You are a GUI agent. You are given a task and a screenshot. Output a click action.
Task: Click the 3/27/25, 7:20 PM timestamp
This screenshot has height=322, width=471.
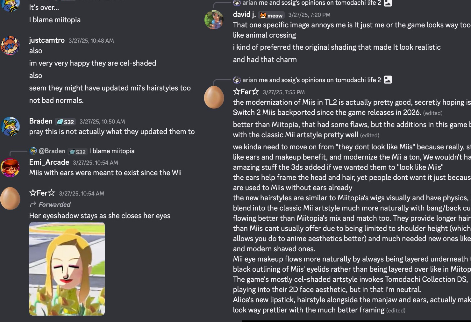tap(309, 15)
